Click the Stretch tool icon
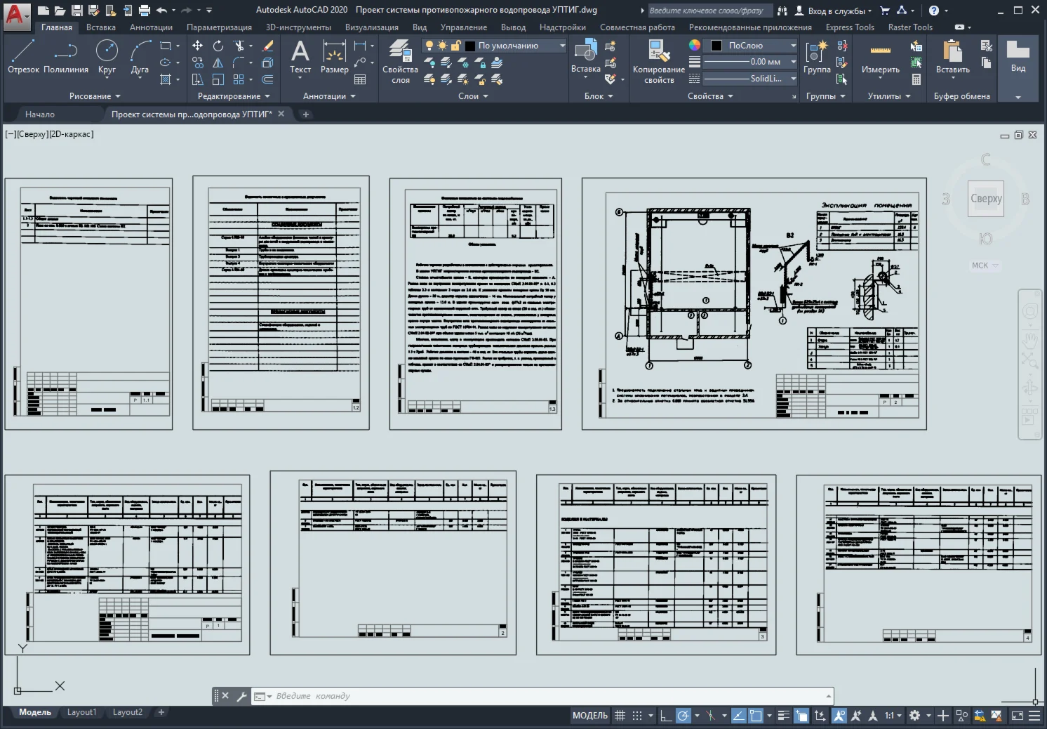The height and width of the screenshot is (729, 1047). tap(198, 79)
